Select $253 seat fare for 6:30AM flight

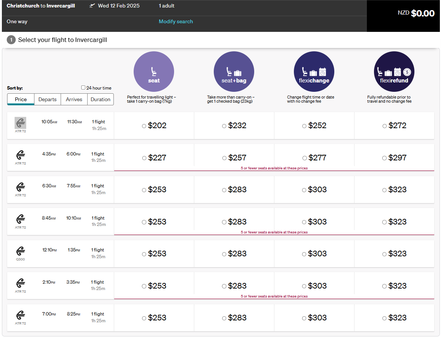(144, 190)
